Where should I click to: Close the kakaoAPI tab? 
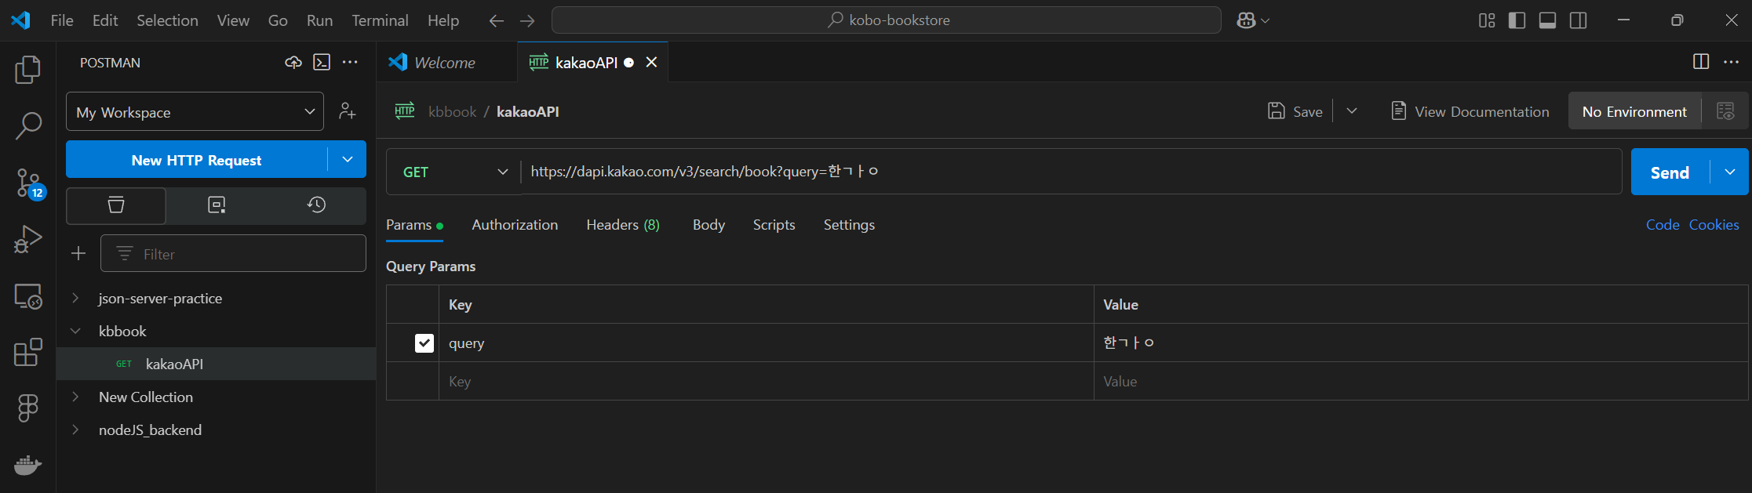point(651,63)
